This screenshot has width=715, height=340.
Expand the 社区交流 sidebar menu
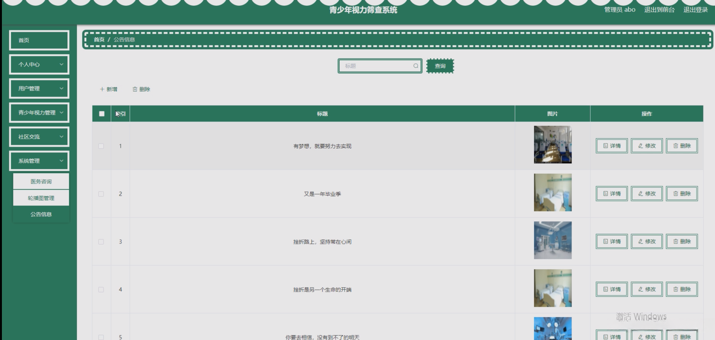pyautogui.click(x=39, y=137)
